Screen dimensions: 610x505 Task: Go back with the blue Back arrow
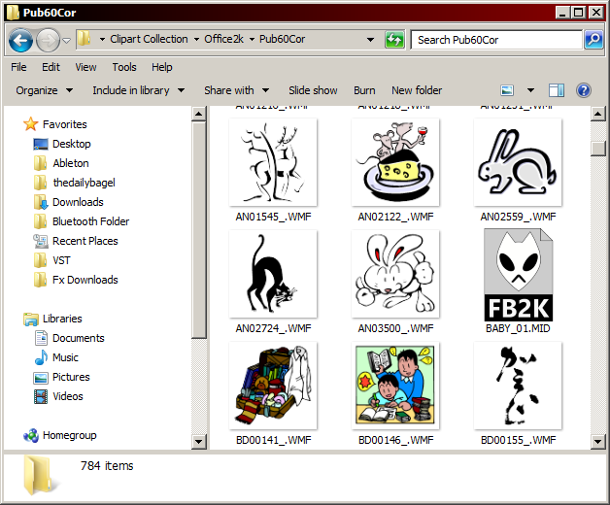(20, 40)
